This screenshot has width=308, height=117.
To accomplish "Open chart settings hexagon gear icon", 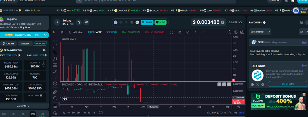I will coord(236,32).
